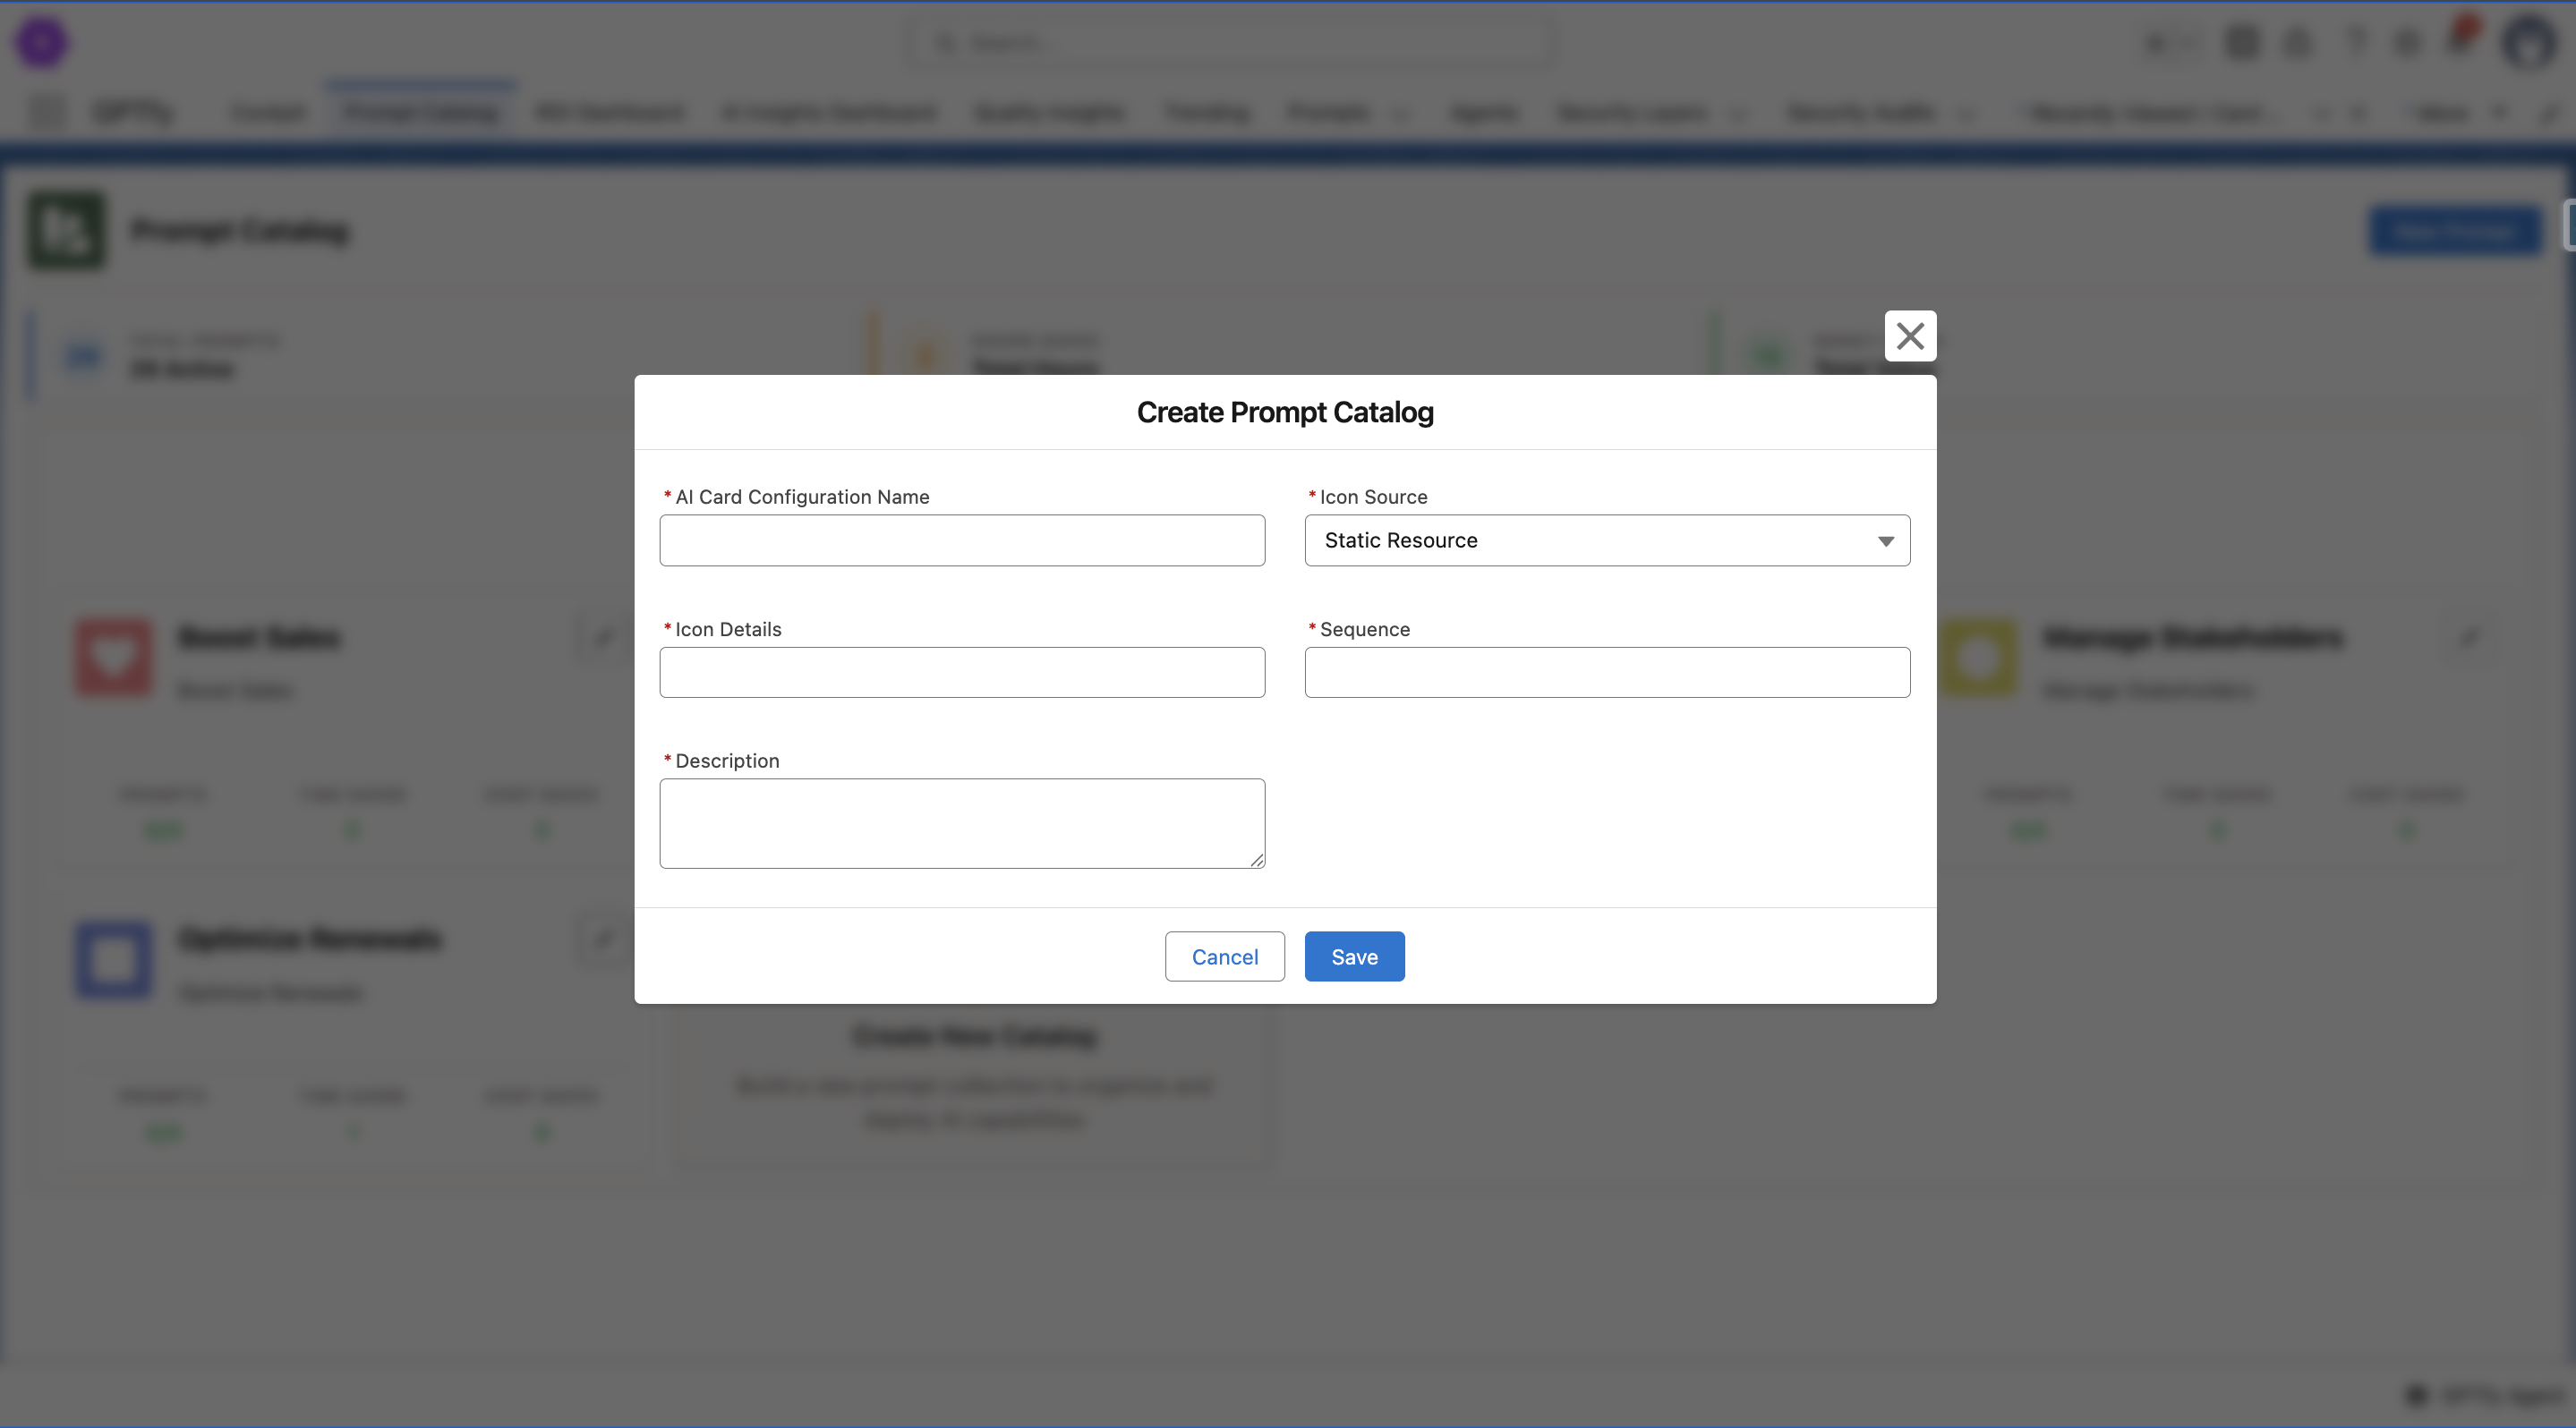Click the edit pencil on Boost Sales card

(x=603, y=638)
